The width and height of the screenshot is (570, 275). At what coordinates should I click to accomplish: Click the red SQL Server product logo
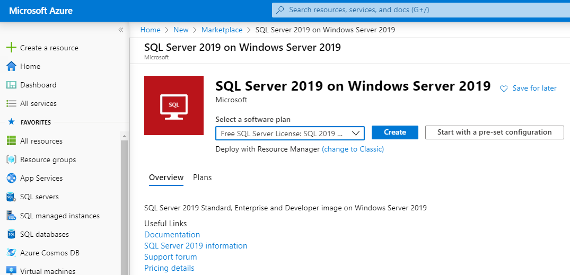(x=174, y=105)
